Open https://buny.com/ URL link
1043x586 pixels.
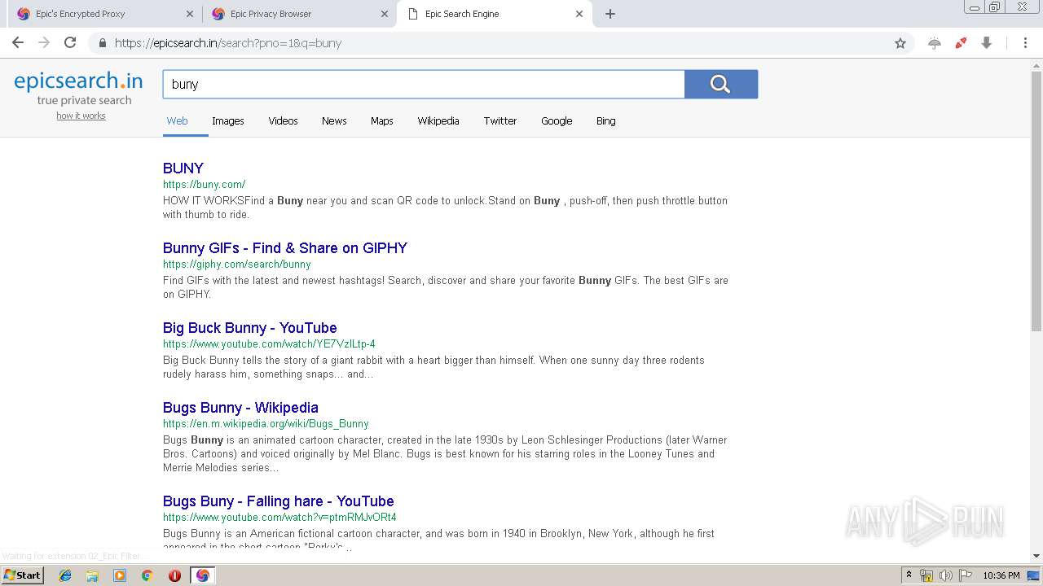click(204, 185)
